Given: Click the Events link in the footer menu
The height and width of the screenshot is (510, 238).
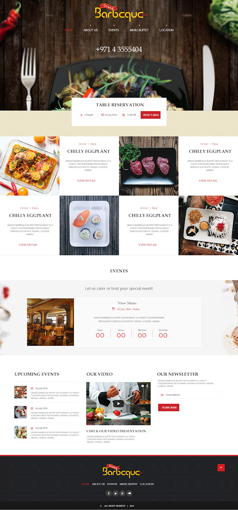Looking at the screenshot, I should coord(112,484).
